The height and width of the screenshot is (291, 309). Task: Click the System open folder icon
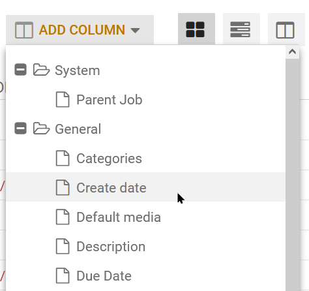point(41,70)
